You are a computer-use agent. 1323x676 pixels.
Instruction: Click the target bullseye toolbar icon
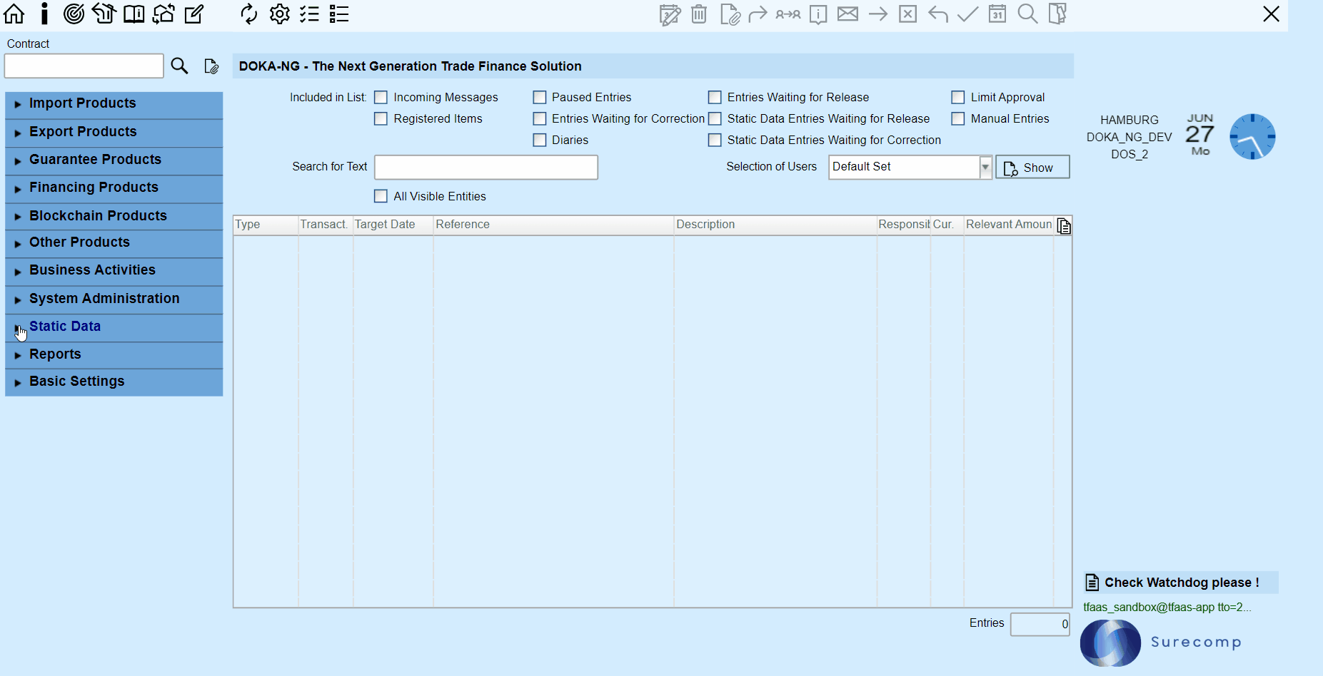point(74,14)
